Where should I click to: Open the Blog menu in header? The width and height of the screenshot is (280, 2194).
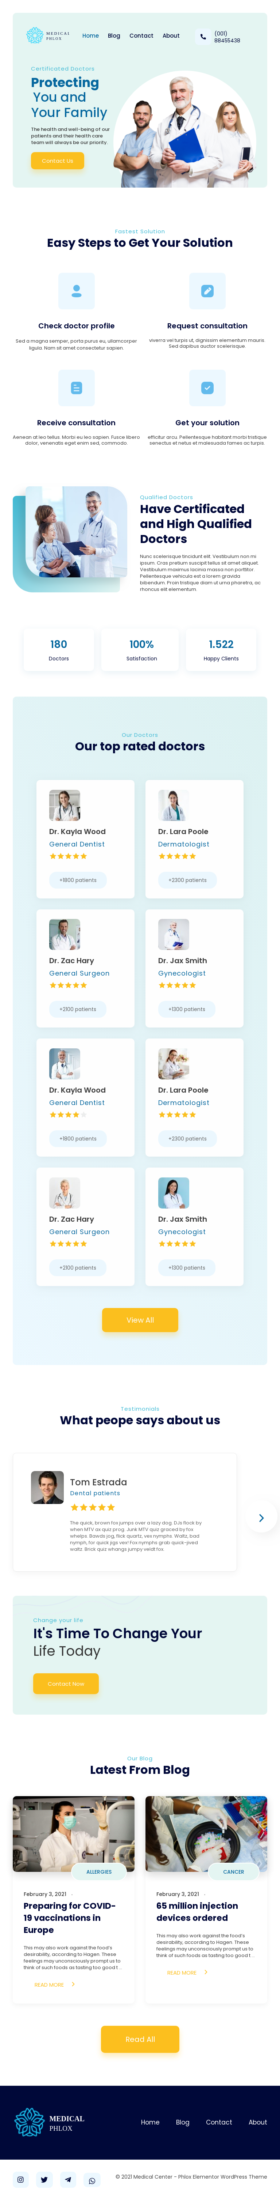coord(114,36)
